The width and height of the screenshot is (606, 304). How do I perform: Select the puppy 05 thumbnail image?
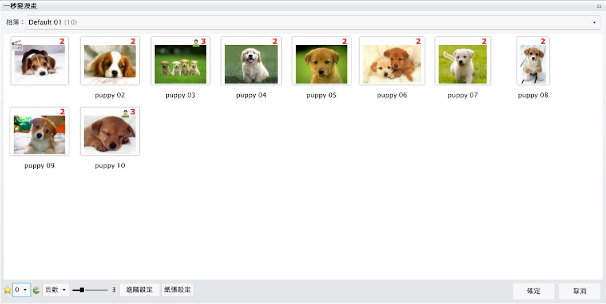click(x=322, y=61)
